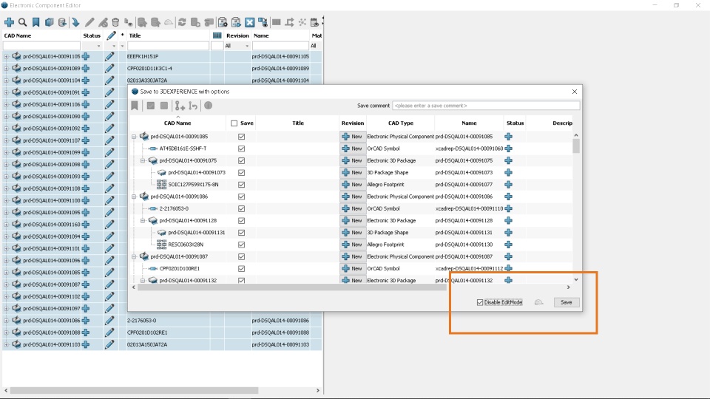Click the Title column header in main table
Image resolution: width=710 pixels, height=399 pixels.
(135, 35)
